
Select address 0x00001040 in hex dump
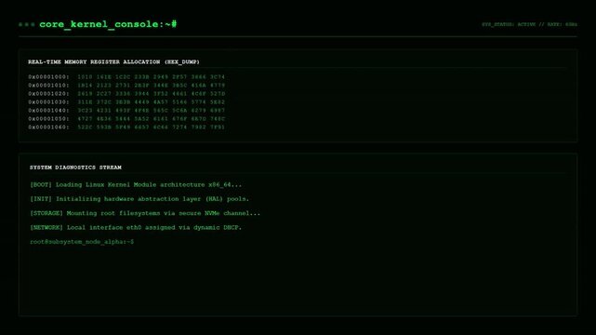point(48,111)
